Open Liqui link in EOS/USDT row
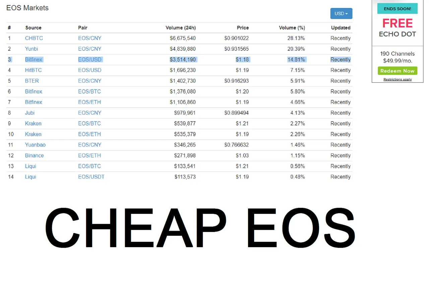The image size is (429, 286). (30, 177)
